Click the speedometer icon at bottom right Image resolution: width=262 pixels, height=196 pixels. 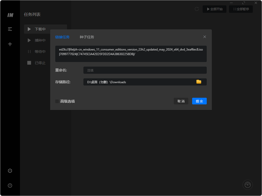pos(247,185)
